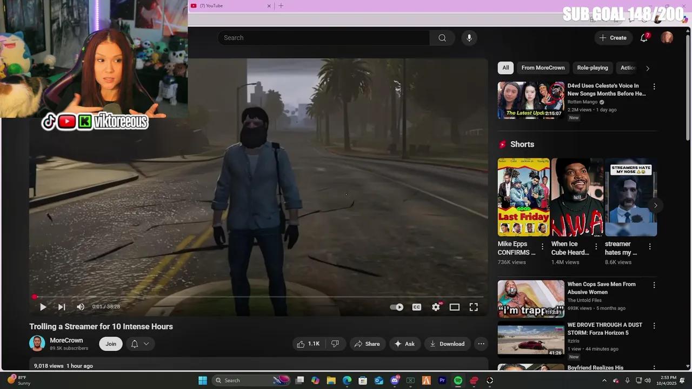
Task: Open Spotify from taskbar
Action: pyautogui.click(x=458, y=380)
